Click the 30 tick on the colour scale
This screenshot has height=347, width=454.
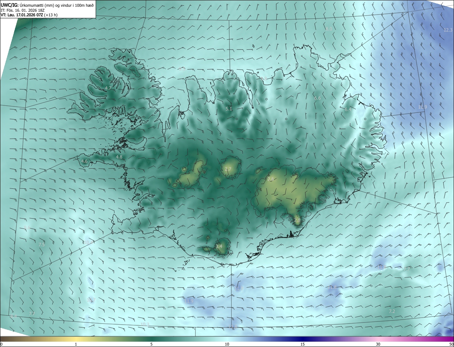click(378, 345)
